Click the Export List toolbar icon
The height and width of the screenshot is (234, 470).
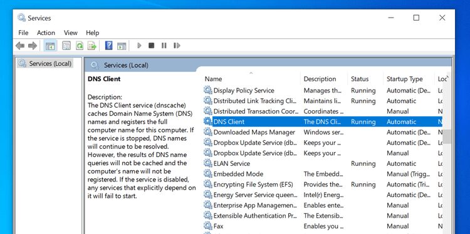click(x=91, y=46)
